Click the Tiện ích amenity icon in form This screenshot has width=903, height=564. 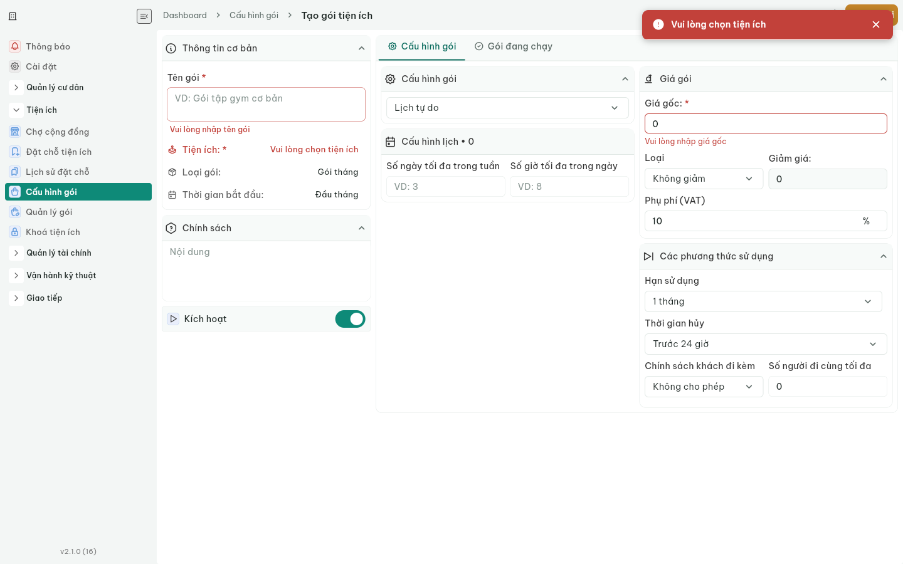coord(172,150)
